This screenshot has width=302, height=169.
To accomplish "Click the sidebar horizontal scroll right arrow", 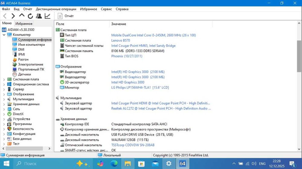I will [49, 149].
